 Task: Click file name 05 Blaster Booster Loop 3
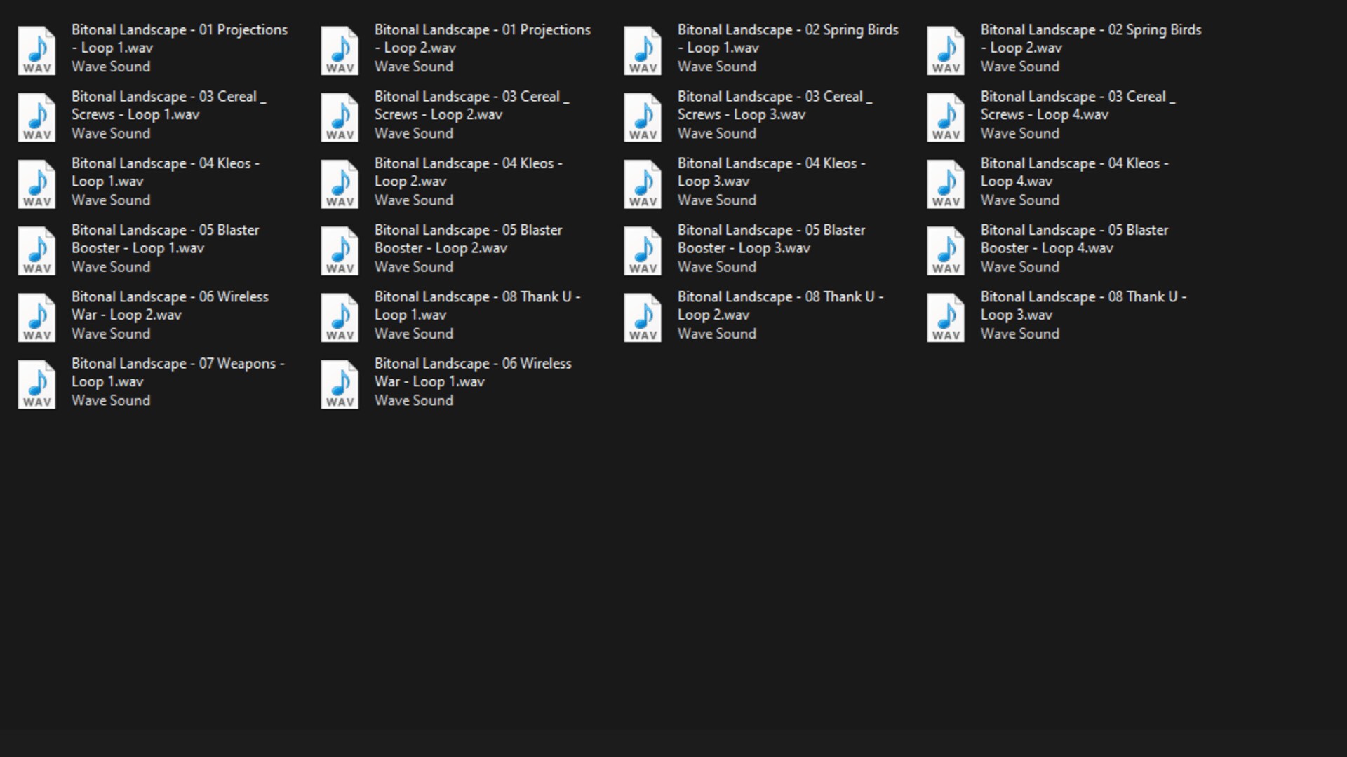[x=771, y=239]
